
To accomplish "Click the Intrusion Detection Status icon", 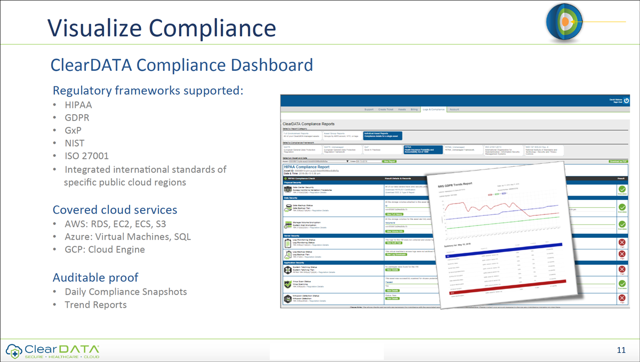I will pyautogui.click(x=288, y=299).
